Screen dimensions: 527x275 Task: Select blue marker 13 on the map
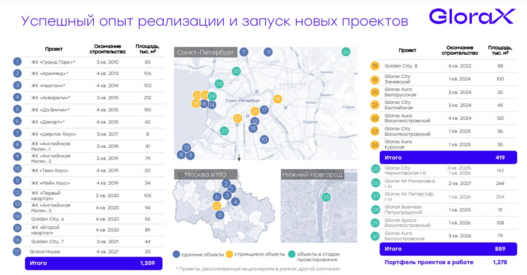(187, 147)
